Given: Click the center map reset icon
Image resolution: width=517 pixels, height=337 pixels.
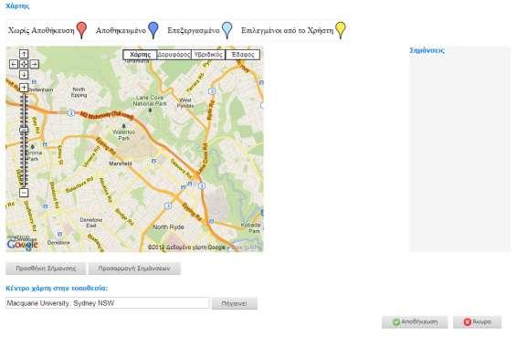Looking at the screenshot, I should point(24,64).
